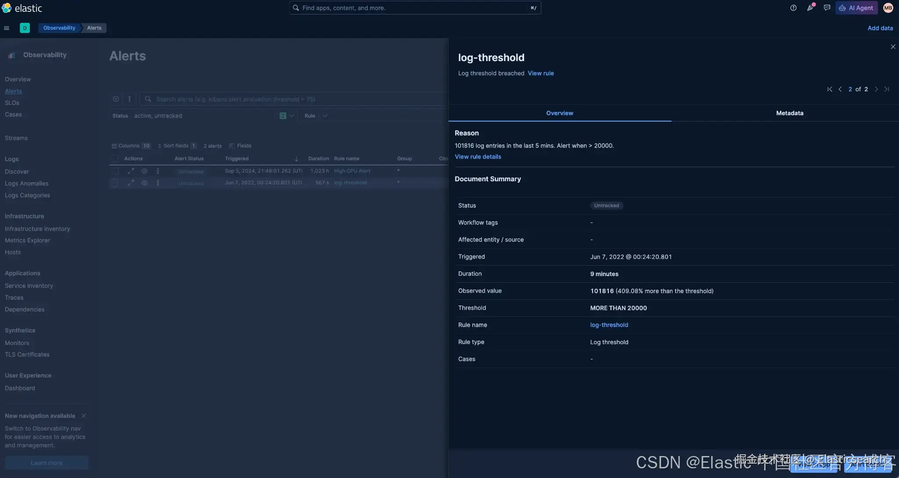
Task: View alert details eye icon for log-threshold
Action: 144,183
